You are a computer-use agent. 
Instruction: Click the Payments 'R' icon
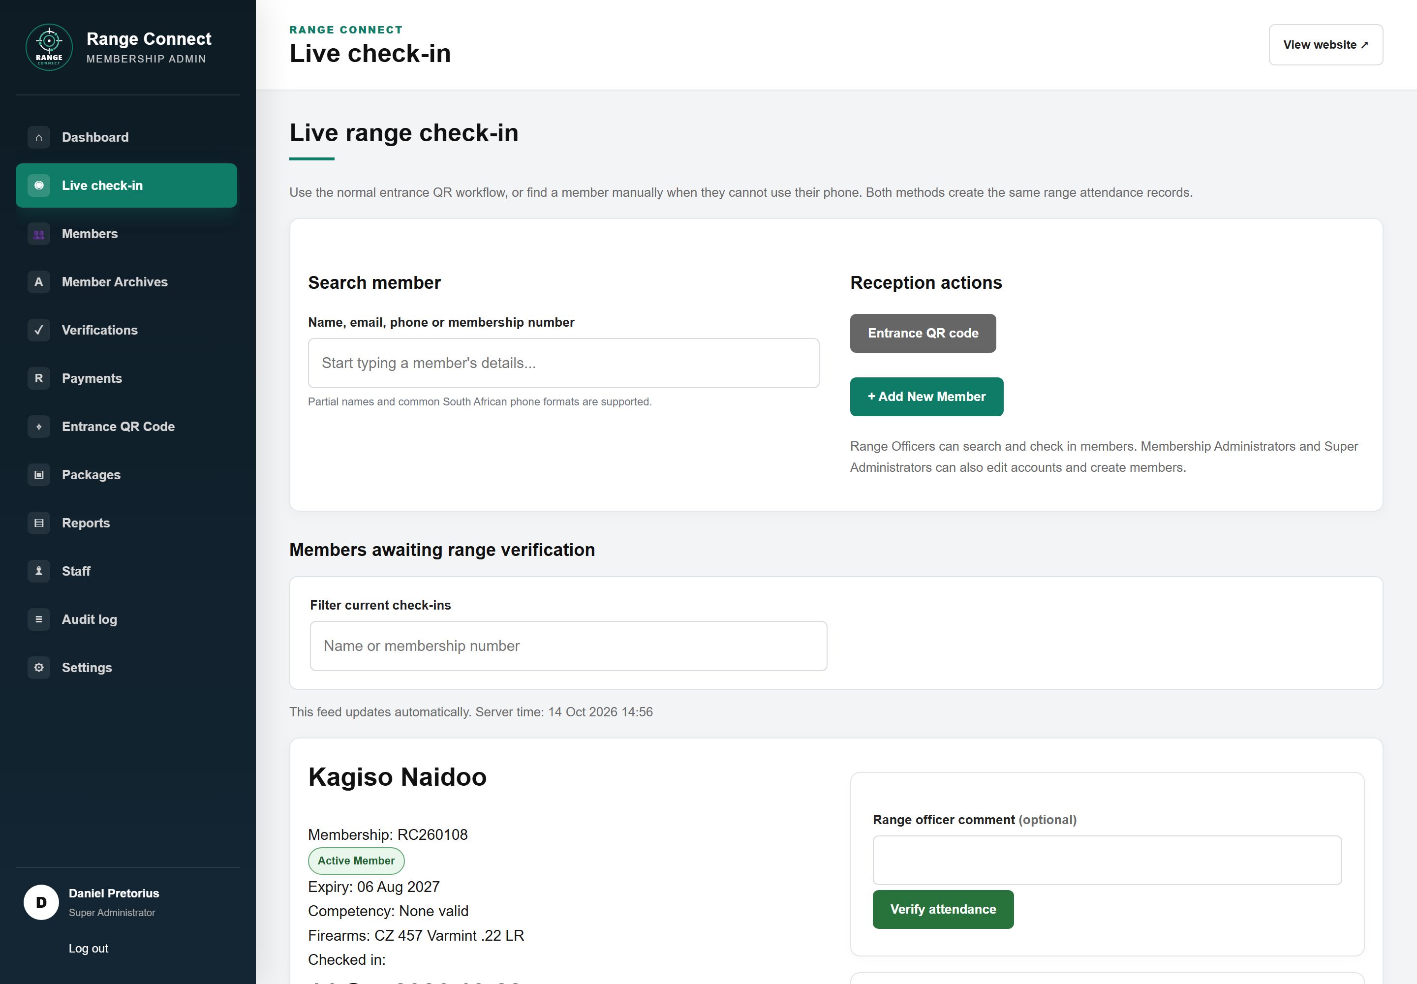pos(39,378)
